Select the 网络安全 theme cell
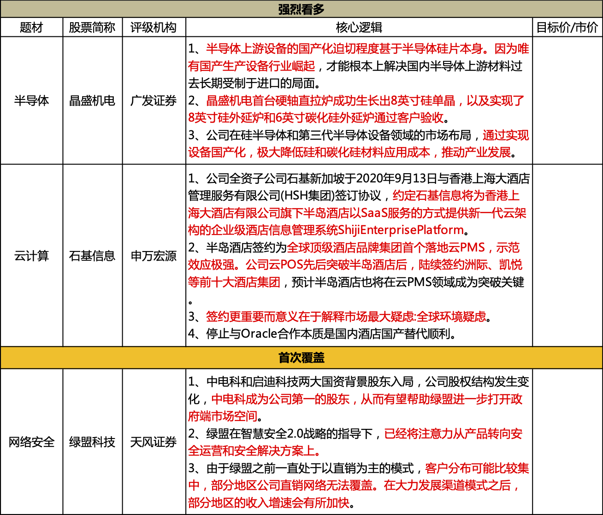Viewport: 603px width, 515px height. tap(32, 442)
